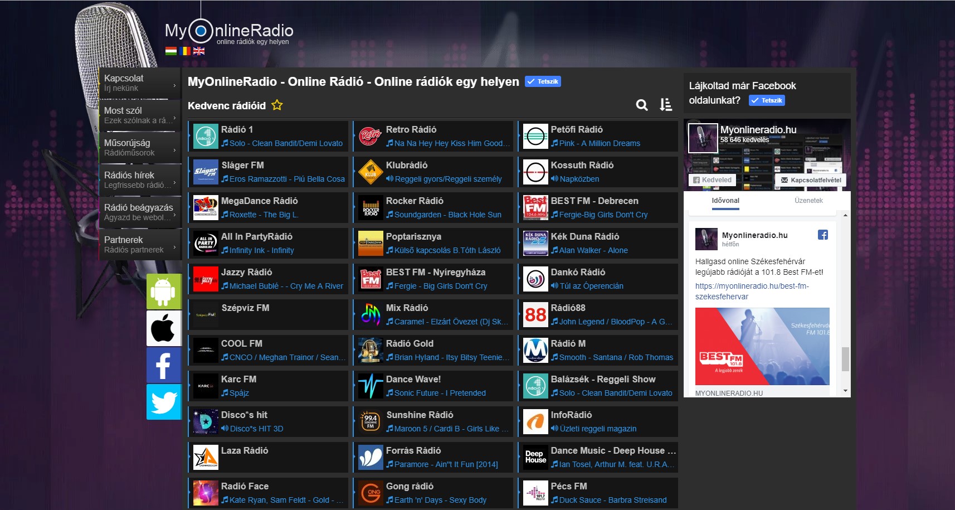Click the Klubrádió logo
This screenshot has width=955, height=510.
coord(371,172)
